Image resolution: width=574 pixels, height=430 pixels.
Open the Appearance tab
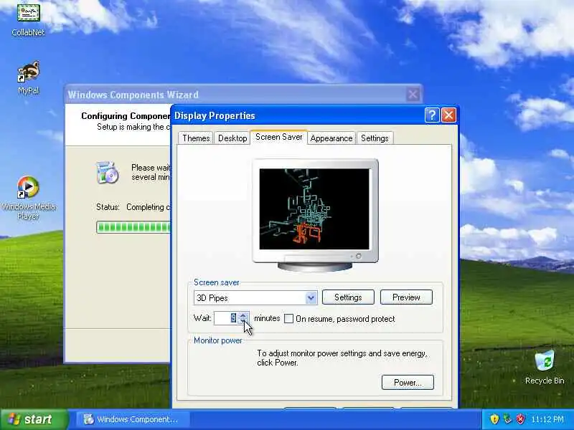coord(331,138)
